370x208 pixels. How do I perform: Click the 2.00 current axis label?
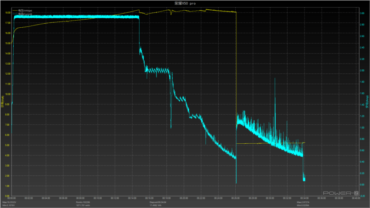pos(362,71)
